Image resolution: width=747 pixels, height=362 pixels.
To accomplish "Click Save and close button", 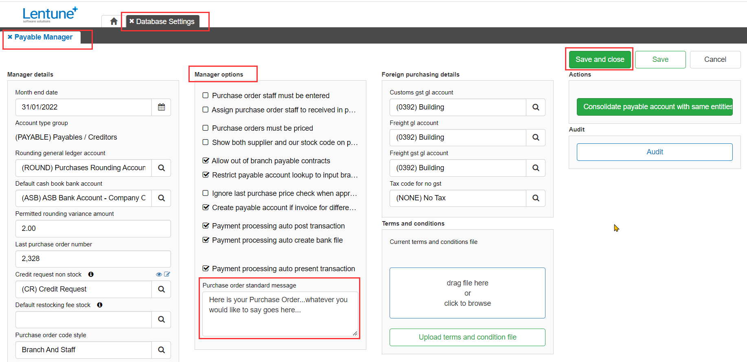I will coord(600,59).
